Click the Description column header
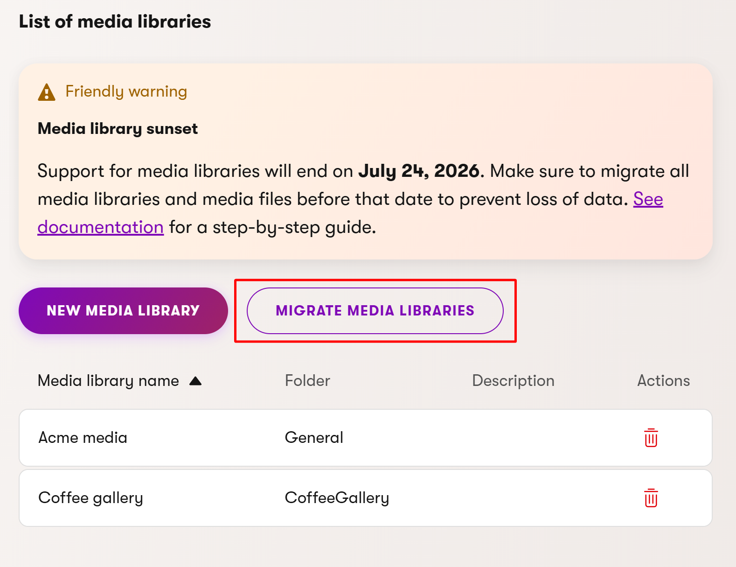 (x=513, y=381)
